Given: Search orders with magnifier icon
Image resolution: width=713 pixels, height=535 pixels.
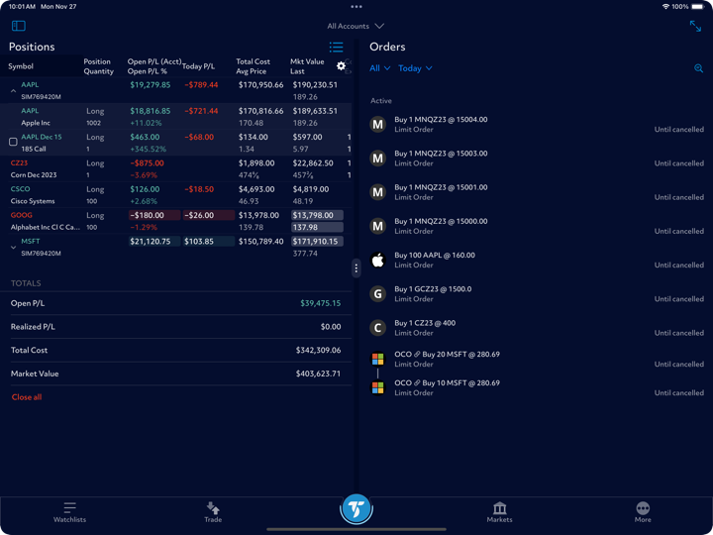Looking at the screenshot, I should point(698,68).
